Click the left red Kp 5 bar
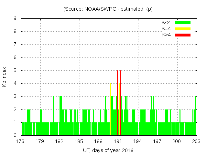Image resolution: width=207 pixels, height=155 pixels. (117, 103)
